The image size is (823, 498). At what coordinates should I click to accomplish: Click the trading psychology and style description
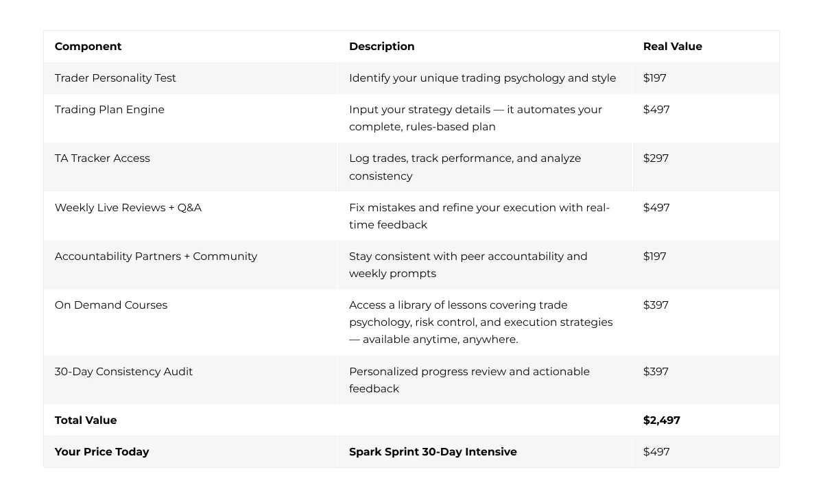tap(482, 78)
